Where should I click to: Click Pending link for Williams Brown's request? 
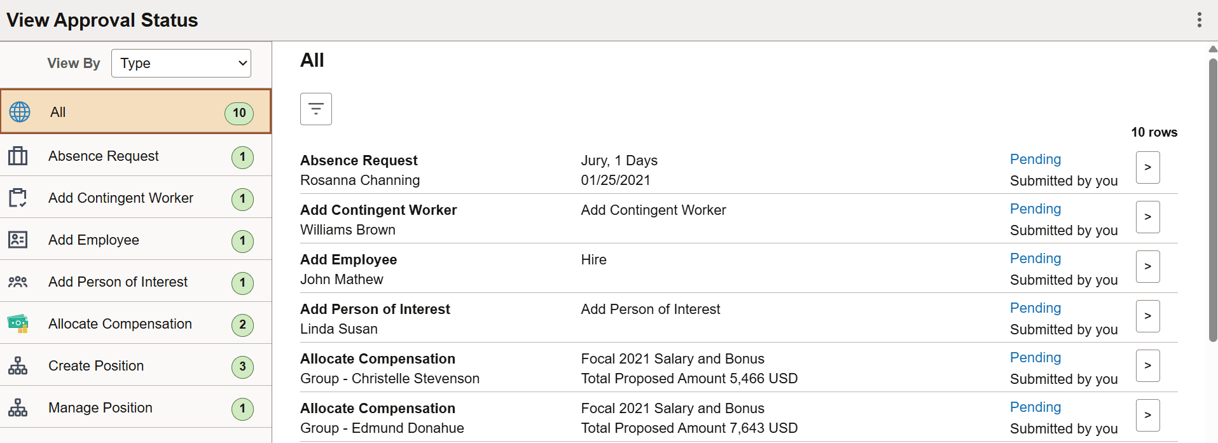[x=1035, y=208]
